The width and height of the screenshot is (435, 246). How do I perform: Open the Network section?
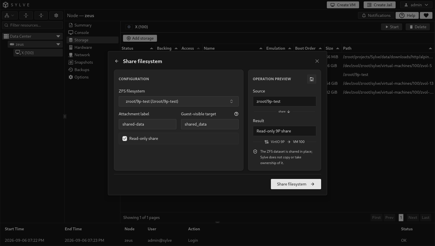[x=92, y=55]
